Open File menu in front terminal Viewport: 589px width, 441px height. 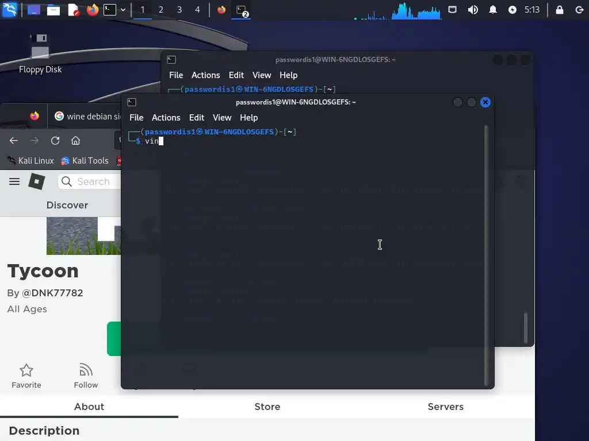pos(136,118)
